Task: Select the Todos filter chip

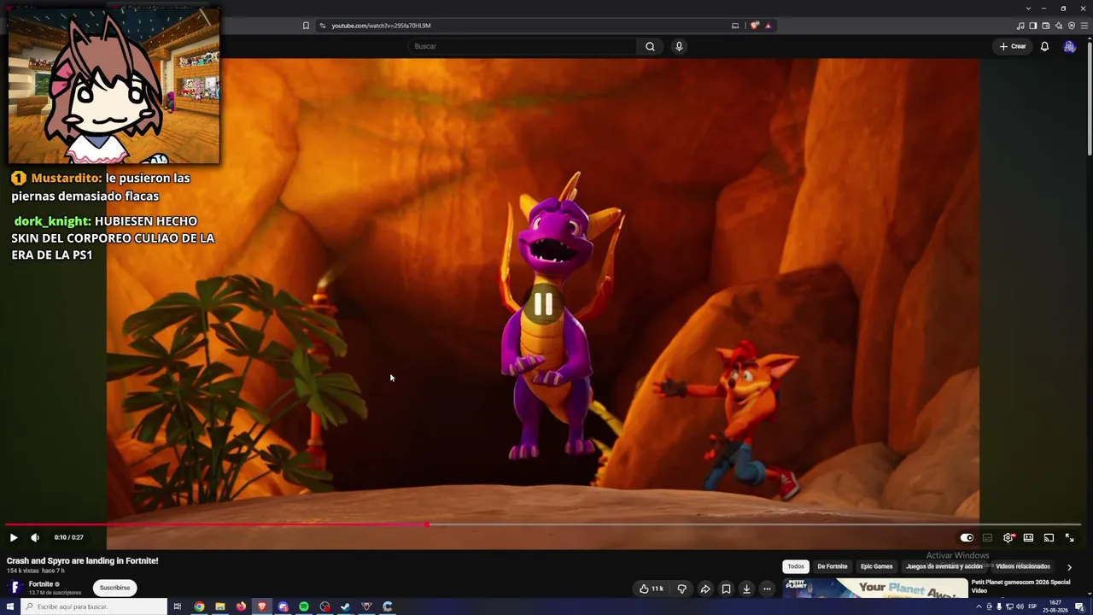Action: click(x=796, y=566)
